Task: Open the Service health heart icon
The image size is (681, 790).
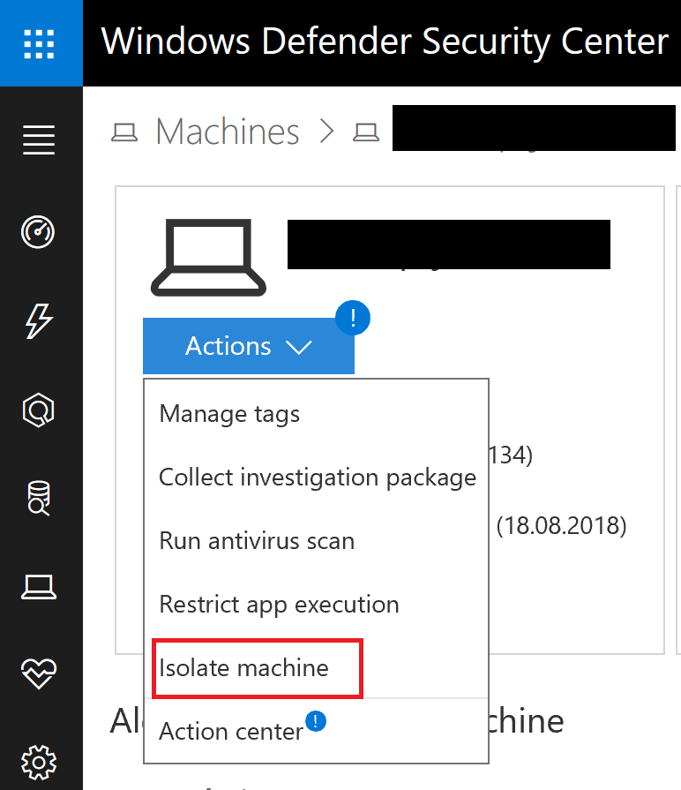Action: 39,673
